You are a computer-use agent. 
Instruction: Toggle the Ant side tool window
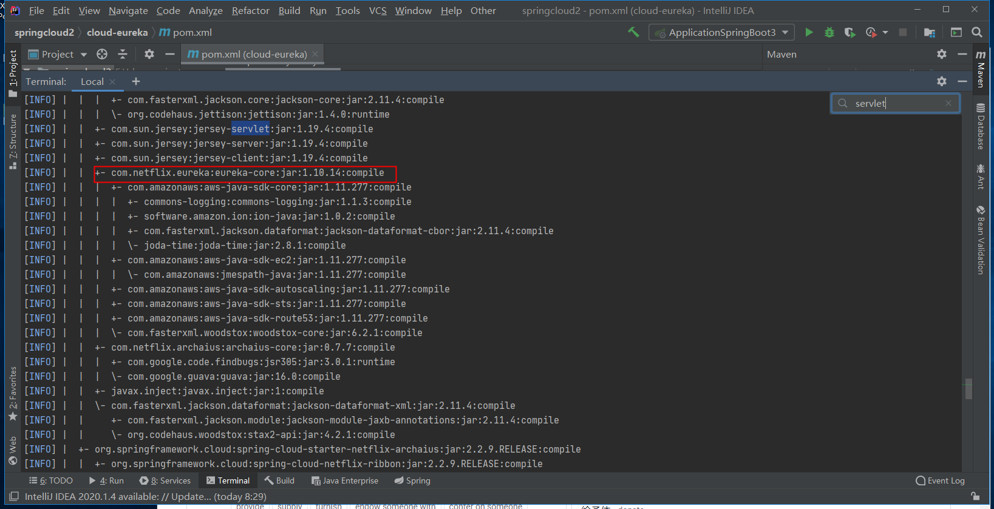[x=981, y=177]
